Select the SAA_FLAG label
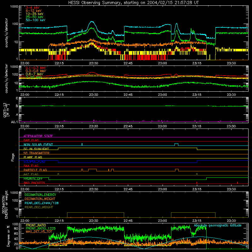252x252 pixels. (x=31, y=166)
